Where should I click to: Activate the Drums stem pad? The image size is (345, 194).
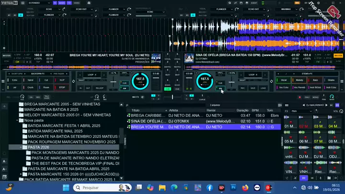(331, 80)
